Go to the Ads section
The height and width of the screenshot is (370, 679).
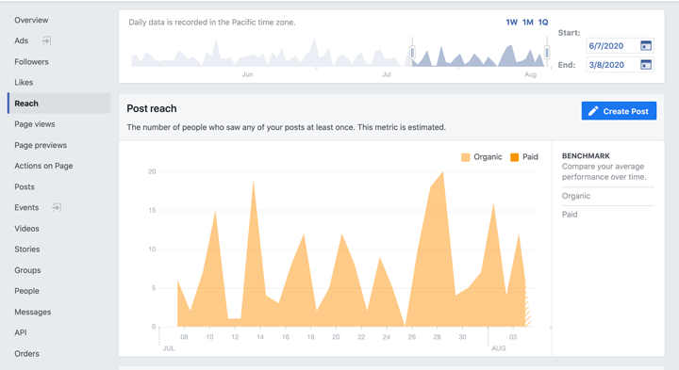[x=21, y=40]
